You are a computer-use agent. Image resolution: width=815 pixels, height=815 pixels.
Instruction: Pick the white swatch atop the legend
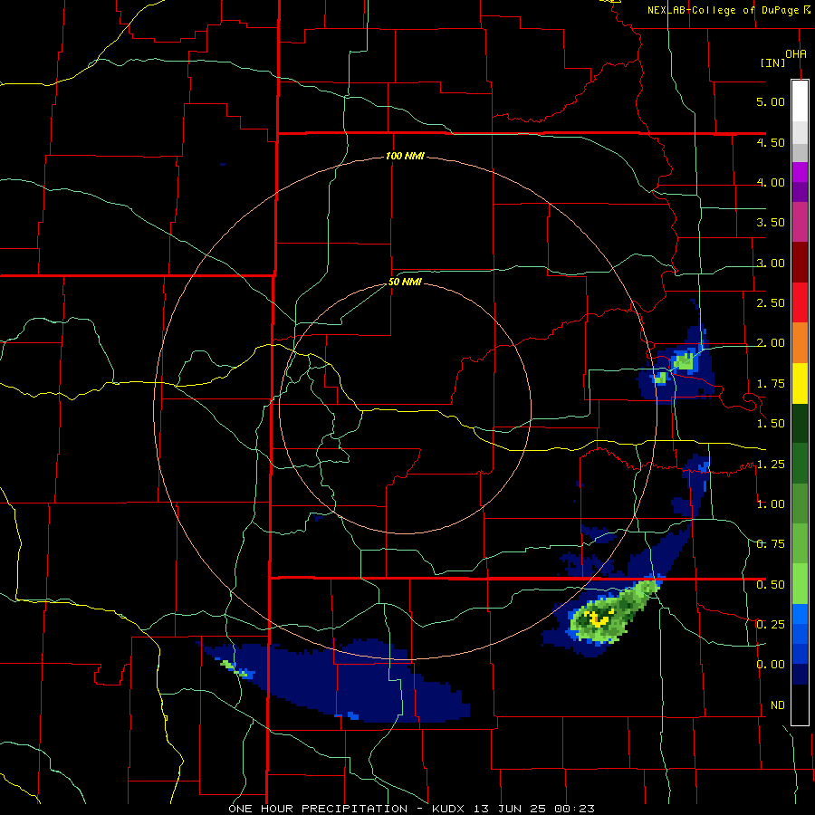(x=800, y=101)
